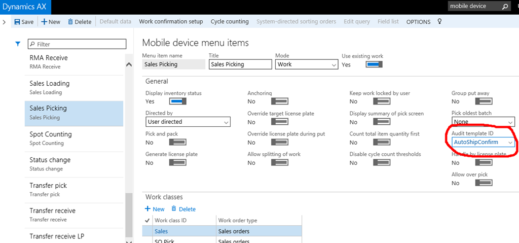Viewport: 519px width, 243px height.
Task: Click the Cycle counting button
Action: pyautogui.click(x=230, y=22)
